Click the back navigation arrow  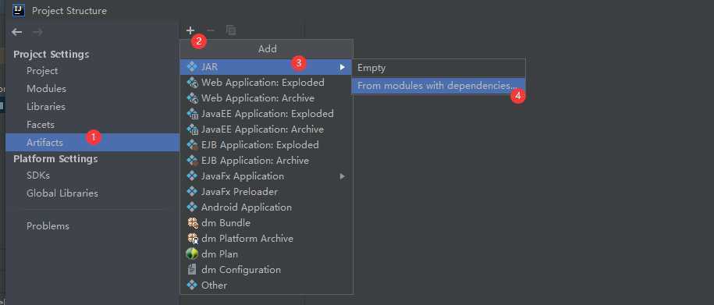[x=17, y=32]
